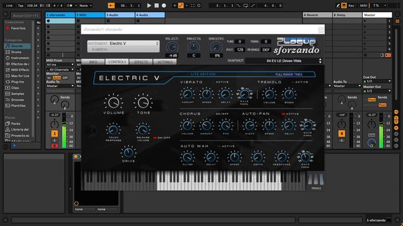
Task: Arm the Arrangement Record button
Action: (x=164, y=6)
